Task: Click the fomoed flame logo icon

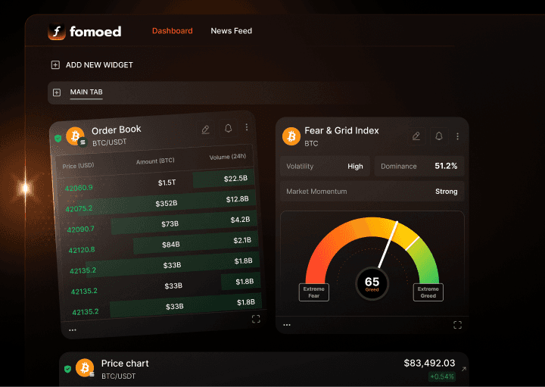Action: (57, 31)
